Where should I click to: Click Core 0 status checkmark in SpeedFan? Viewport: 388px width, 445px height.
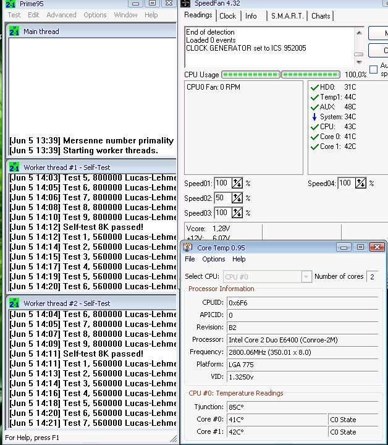pyautogui.click(x=314, y=137)
